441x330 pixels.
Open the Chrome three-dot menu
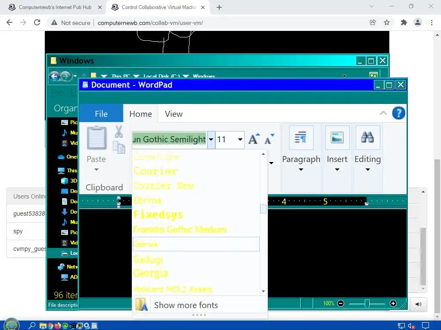click(x=432, y=22)
